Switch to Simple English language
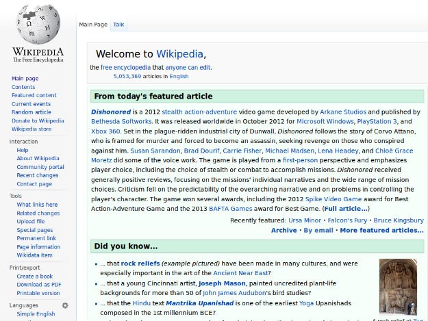Screen dimensions: 428x321 36,314
